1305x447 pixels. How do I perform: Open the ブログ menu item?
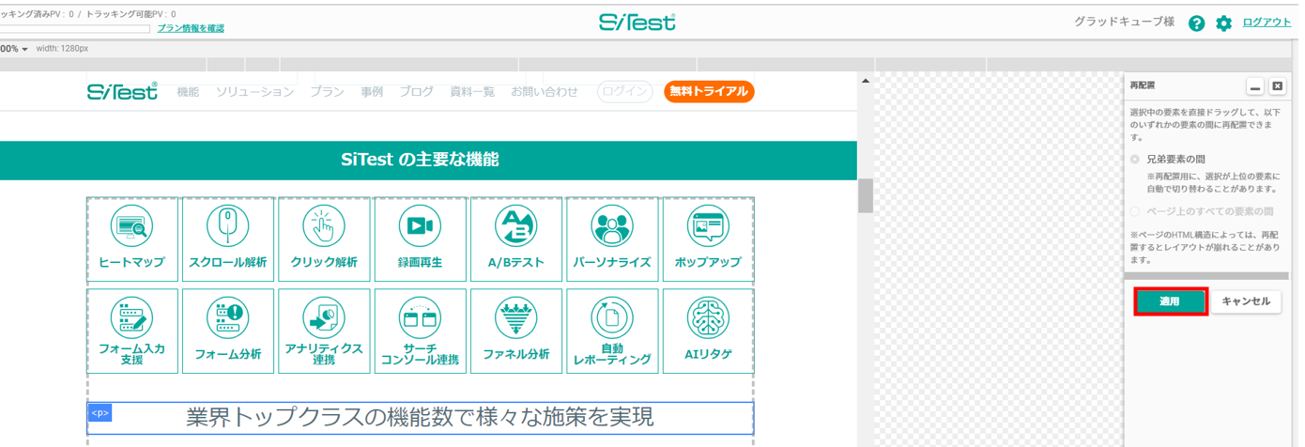tap(416, 92)
